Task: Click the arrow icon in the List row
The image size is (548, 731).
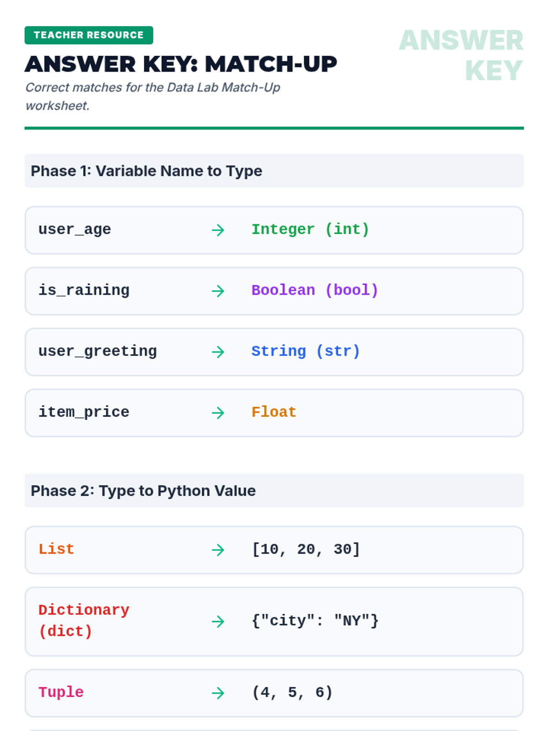Action: point(218,550)
